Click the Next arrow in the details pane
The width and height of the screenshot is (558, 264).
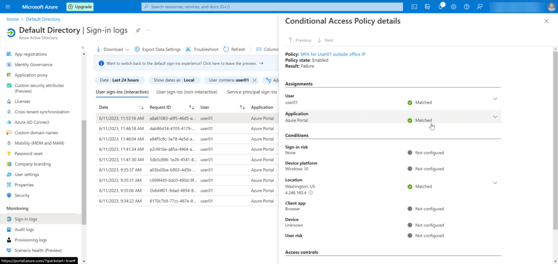[325, 40]
